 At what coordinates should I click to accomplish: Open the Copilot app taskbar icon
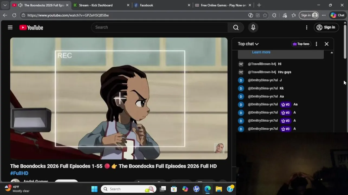click(x=185, y=189)
